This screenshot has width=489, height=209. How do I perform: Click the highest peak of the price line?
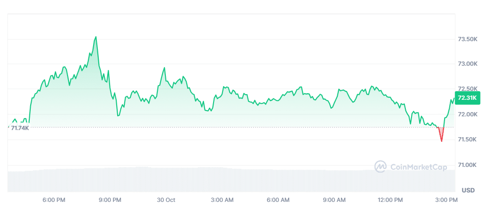[96, 37]
